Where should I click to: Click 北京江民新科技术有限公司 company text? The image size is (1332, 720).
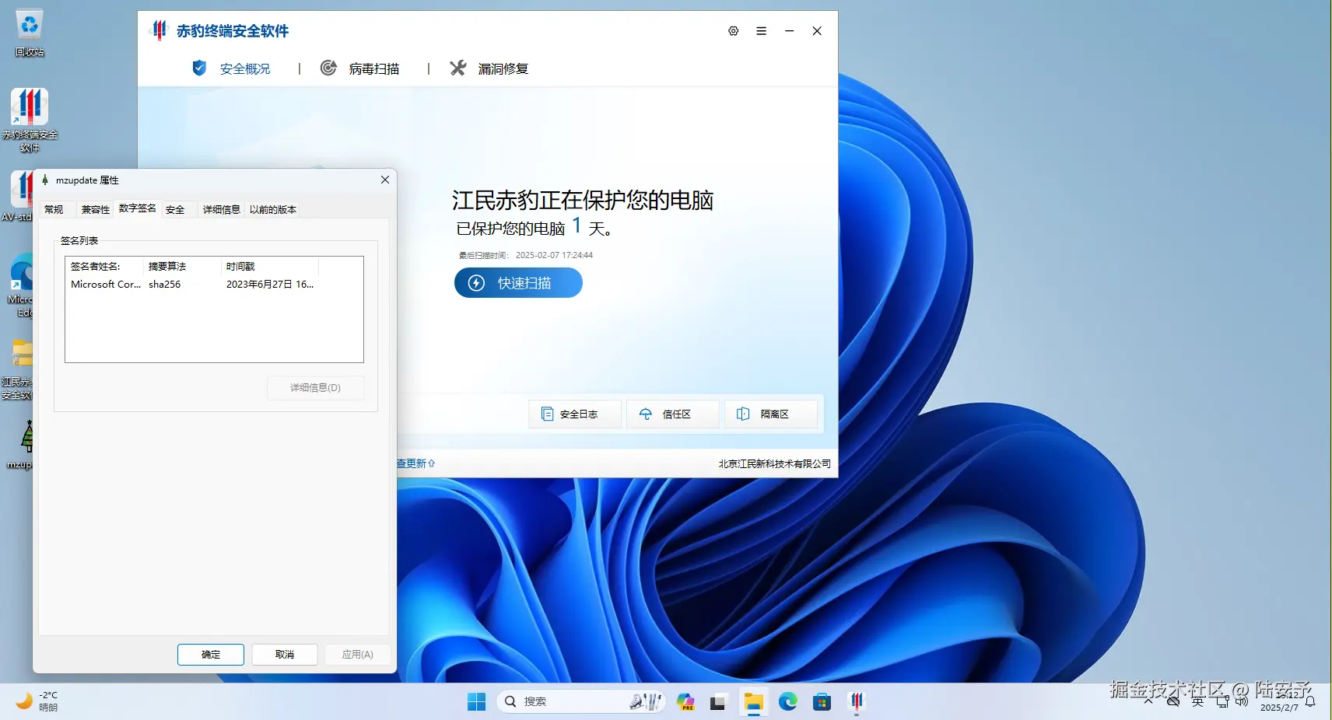(x=774, y=463)
